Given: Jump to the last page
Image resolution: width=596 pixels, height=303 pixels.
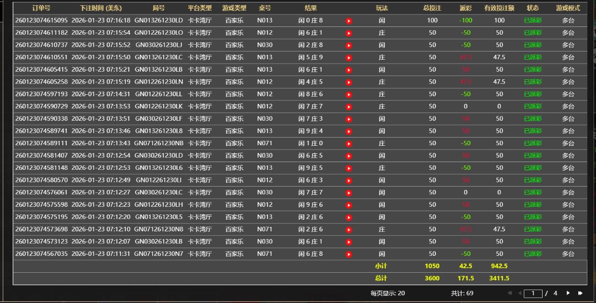Looking at the screenshot, I should 580,293.
